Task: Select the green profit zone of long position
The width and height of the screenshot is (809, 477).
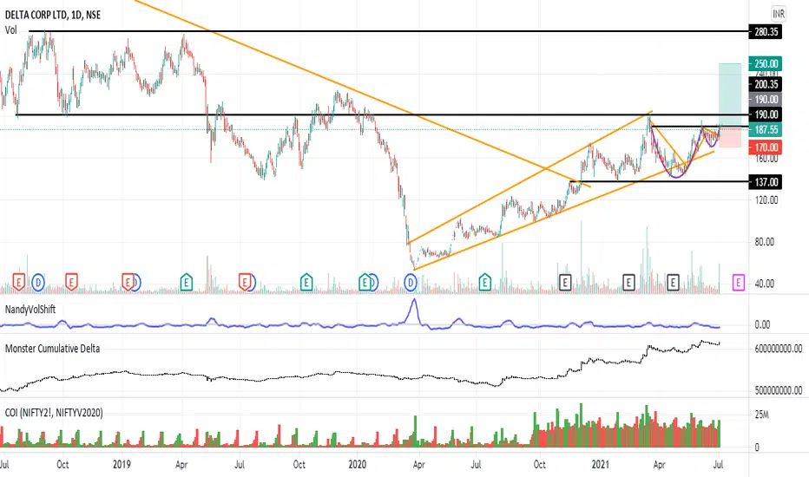Action: click(730, 95)
